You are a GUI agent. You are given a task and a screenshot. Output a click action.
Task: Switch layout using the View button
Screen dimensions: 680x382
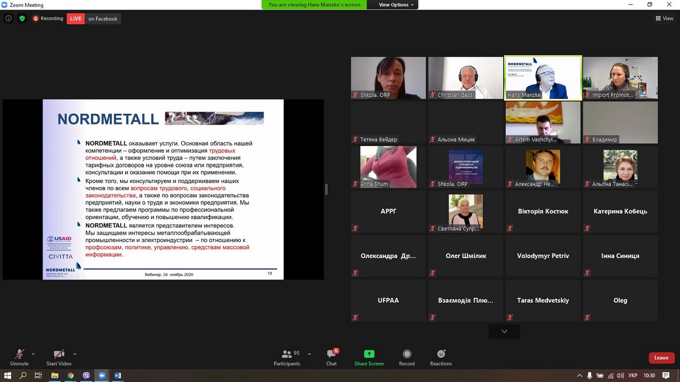664,19
